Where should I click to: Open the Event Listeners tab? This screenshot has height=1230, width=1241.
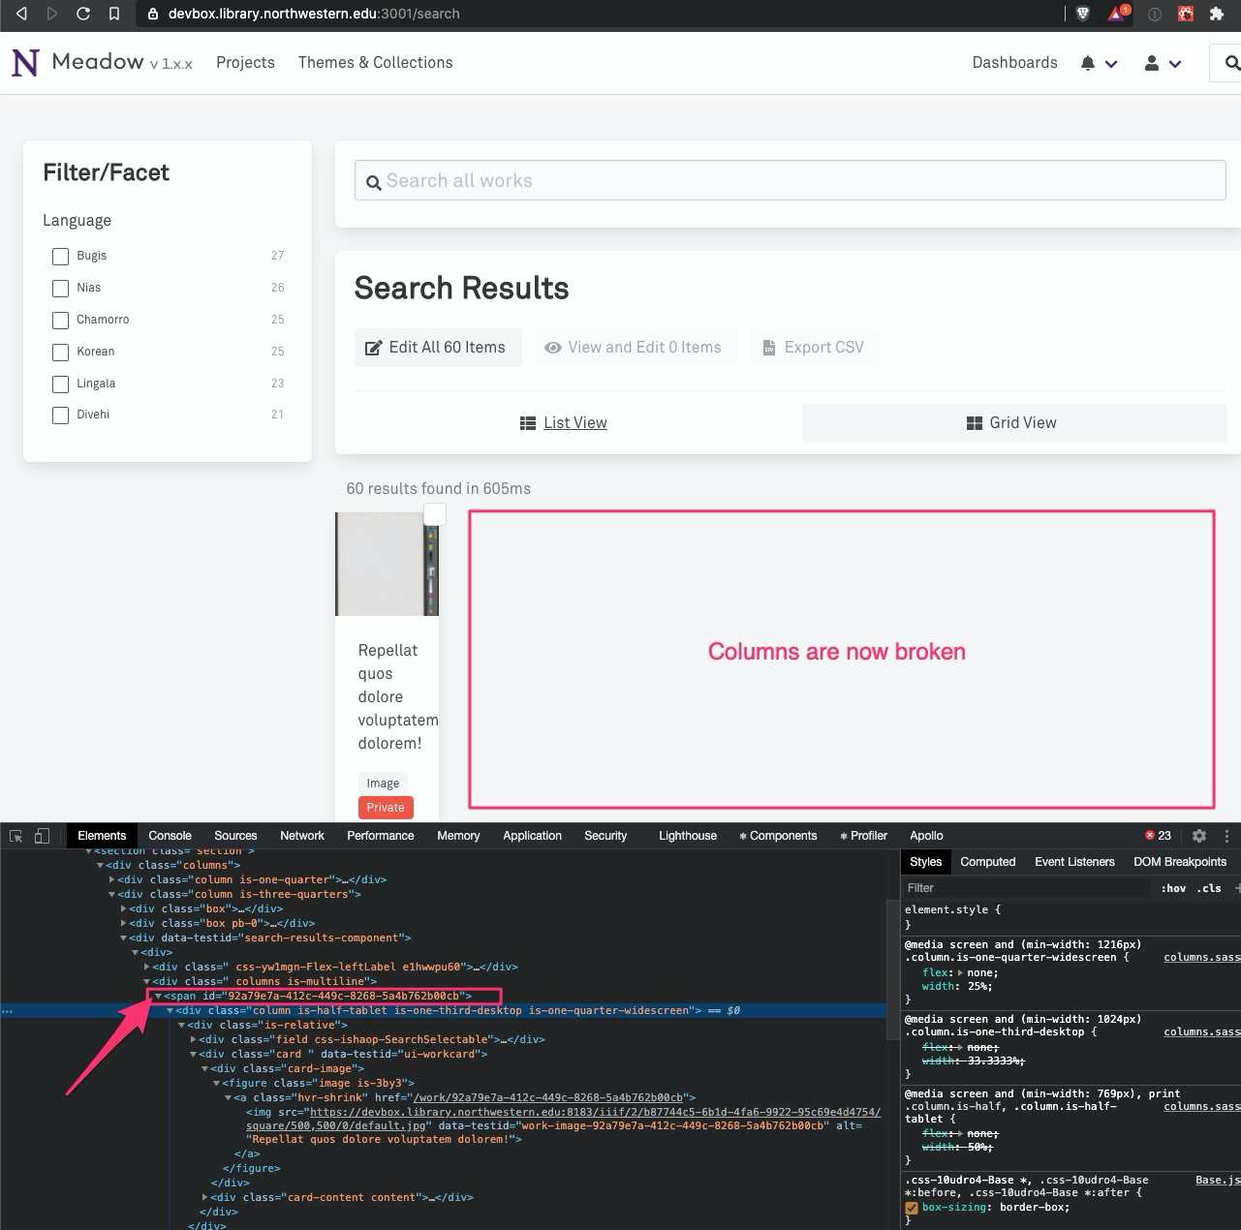[x=1074, y=862]
